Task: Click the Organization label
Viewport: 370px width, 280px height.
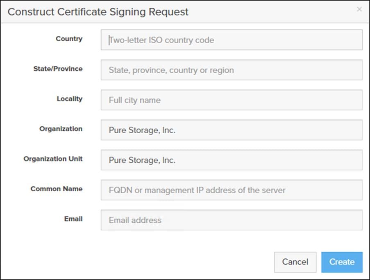Action: [x=61, y=129]
